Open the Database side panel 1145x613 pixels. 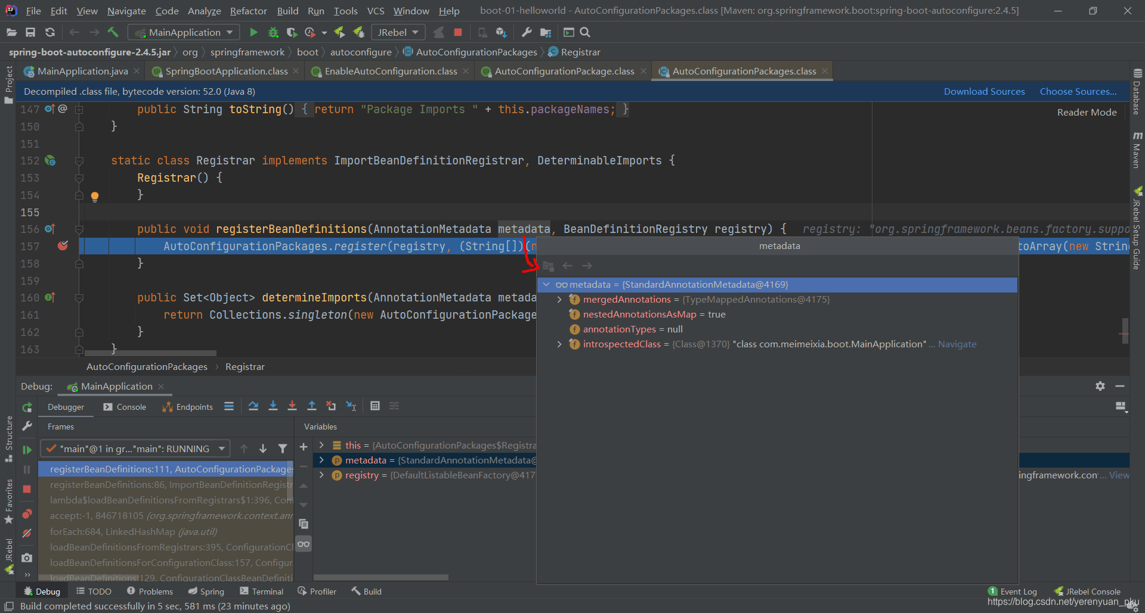pos(1137,92)
